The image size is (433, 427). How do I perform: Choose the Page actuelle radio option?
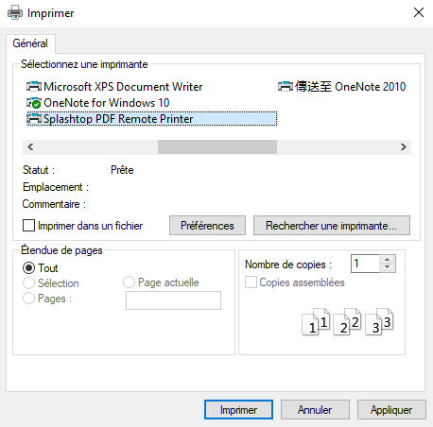coord(129,282)
